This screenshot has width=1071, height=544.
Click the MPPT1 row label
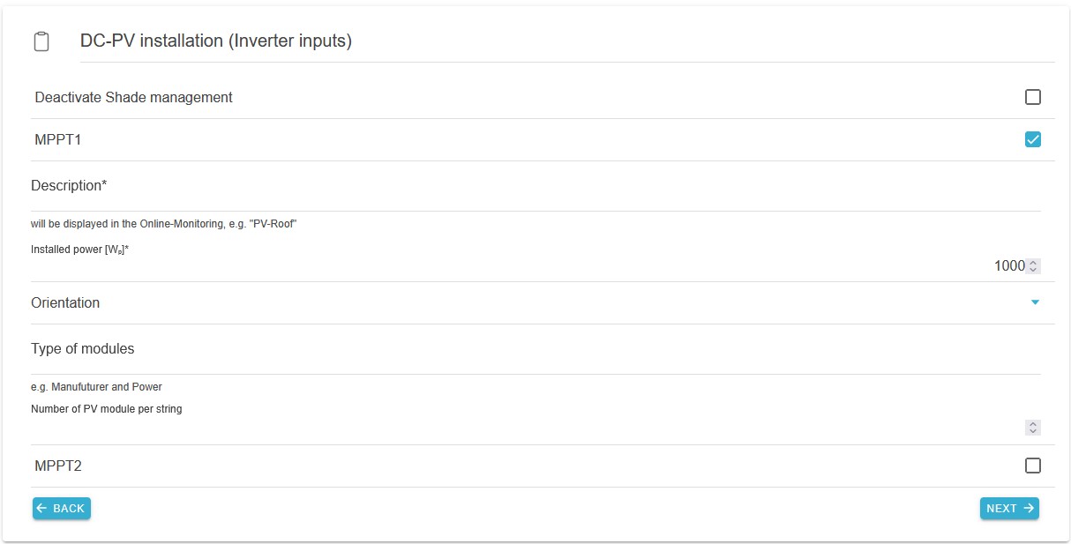point(58,139)
